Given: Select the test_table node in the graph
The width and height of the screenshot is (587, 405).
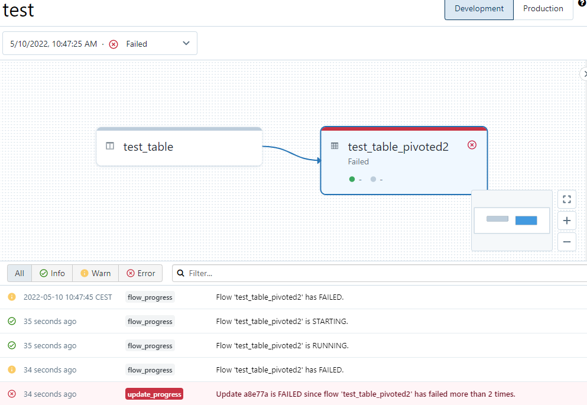Looking at the screenshot, I should coord(179,147).
